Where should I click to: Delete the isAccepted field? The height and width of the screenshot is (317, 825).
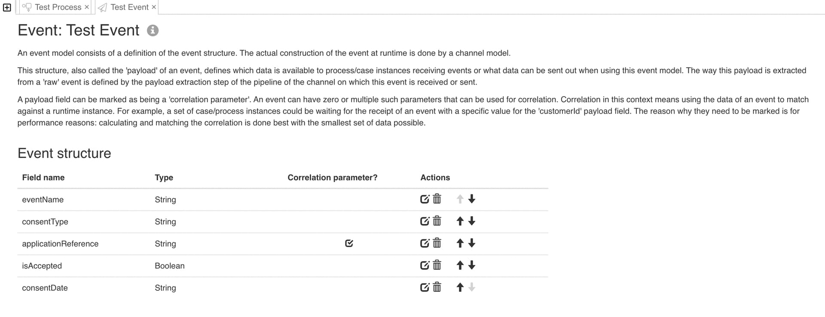pos(437,265)
